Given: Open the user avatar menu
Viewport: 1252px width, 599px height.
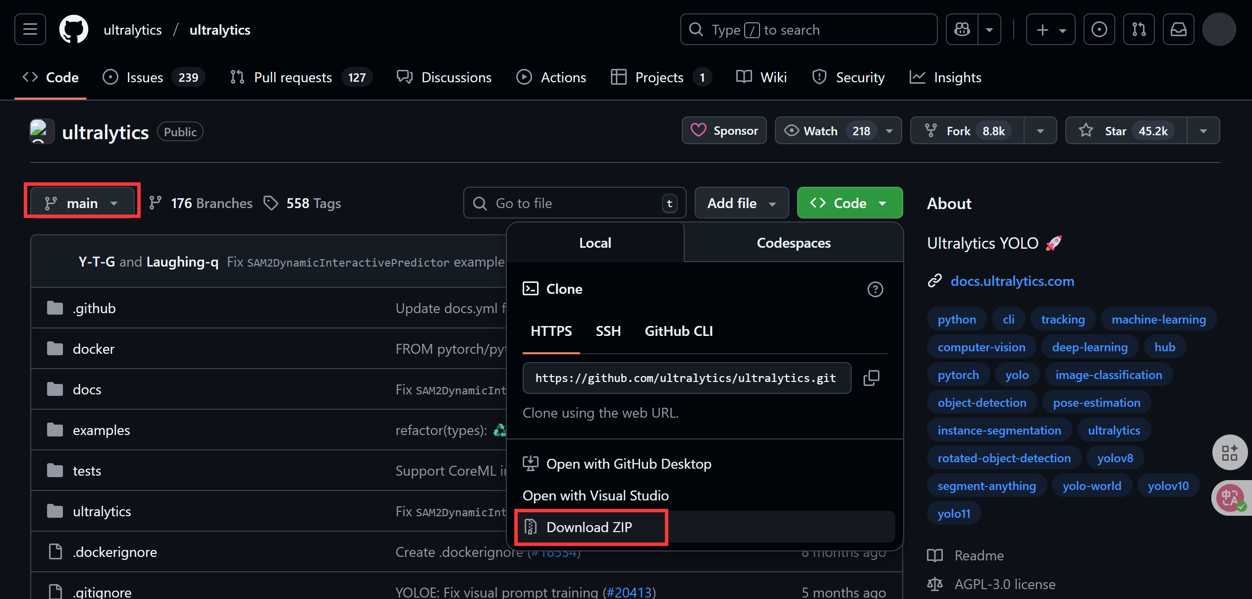Looking at the screenshot, I should [1219, 30].
